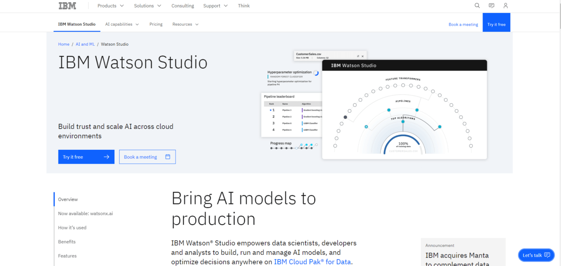The image size is (561, 266).
Task: Select Think in the top navigation
Action: click(x=243, y=5)
